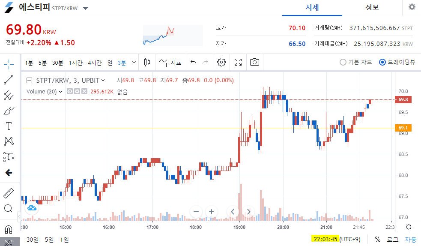Open the pitchfork tool
Screen dimensions: 421x246
[x=9, y=95]
